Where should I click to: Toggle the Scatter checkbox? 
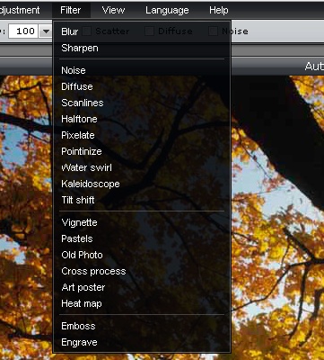(x=87, y=31)
